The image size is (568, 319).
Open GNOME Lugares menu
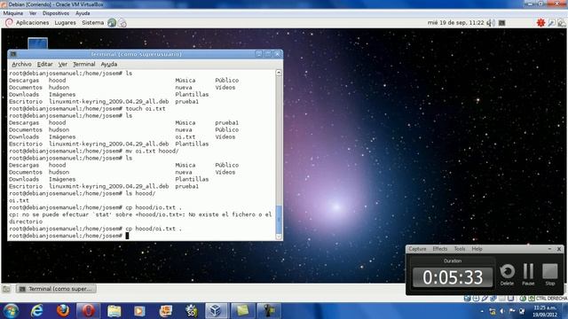tap(65, 22)
